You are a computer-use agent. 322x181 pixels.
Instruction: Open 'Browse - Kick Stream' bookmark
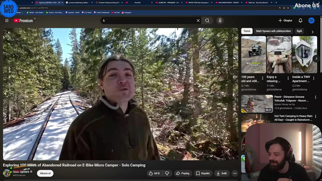pyautogui.click(x=54, y=12)
